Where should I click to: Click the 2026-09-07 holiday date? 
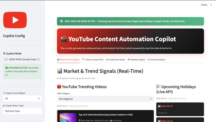pos(167,106)
